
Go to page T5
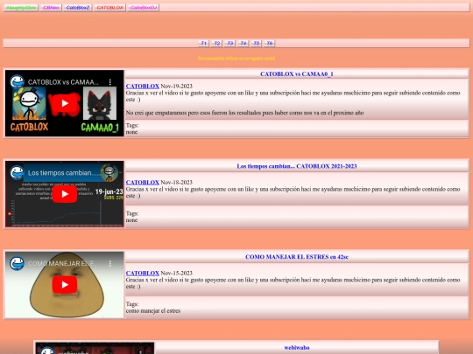tap(256, 44)
